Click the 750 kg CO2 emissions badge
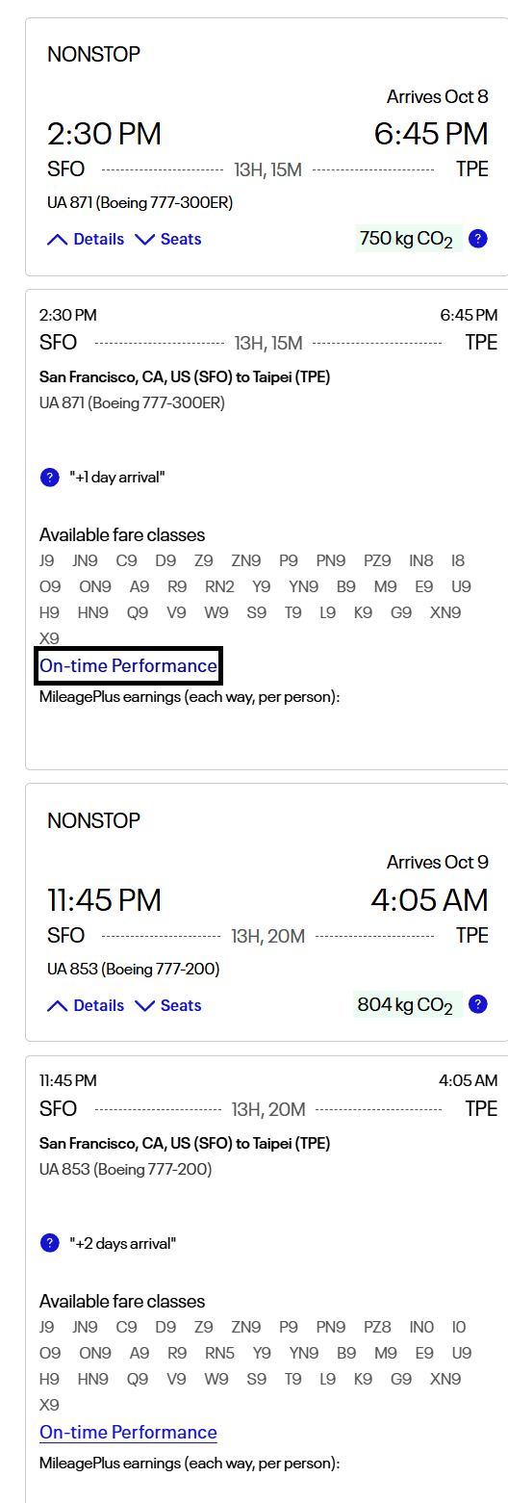The image size is (508, 1503). click(409, 239)
